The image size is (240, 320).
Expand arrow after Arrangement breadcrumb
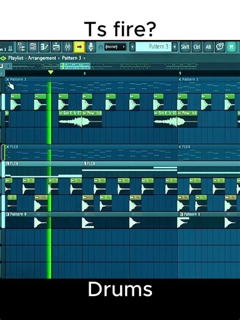[59, 58]
